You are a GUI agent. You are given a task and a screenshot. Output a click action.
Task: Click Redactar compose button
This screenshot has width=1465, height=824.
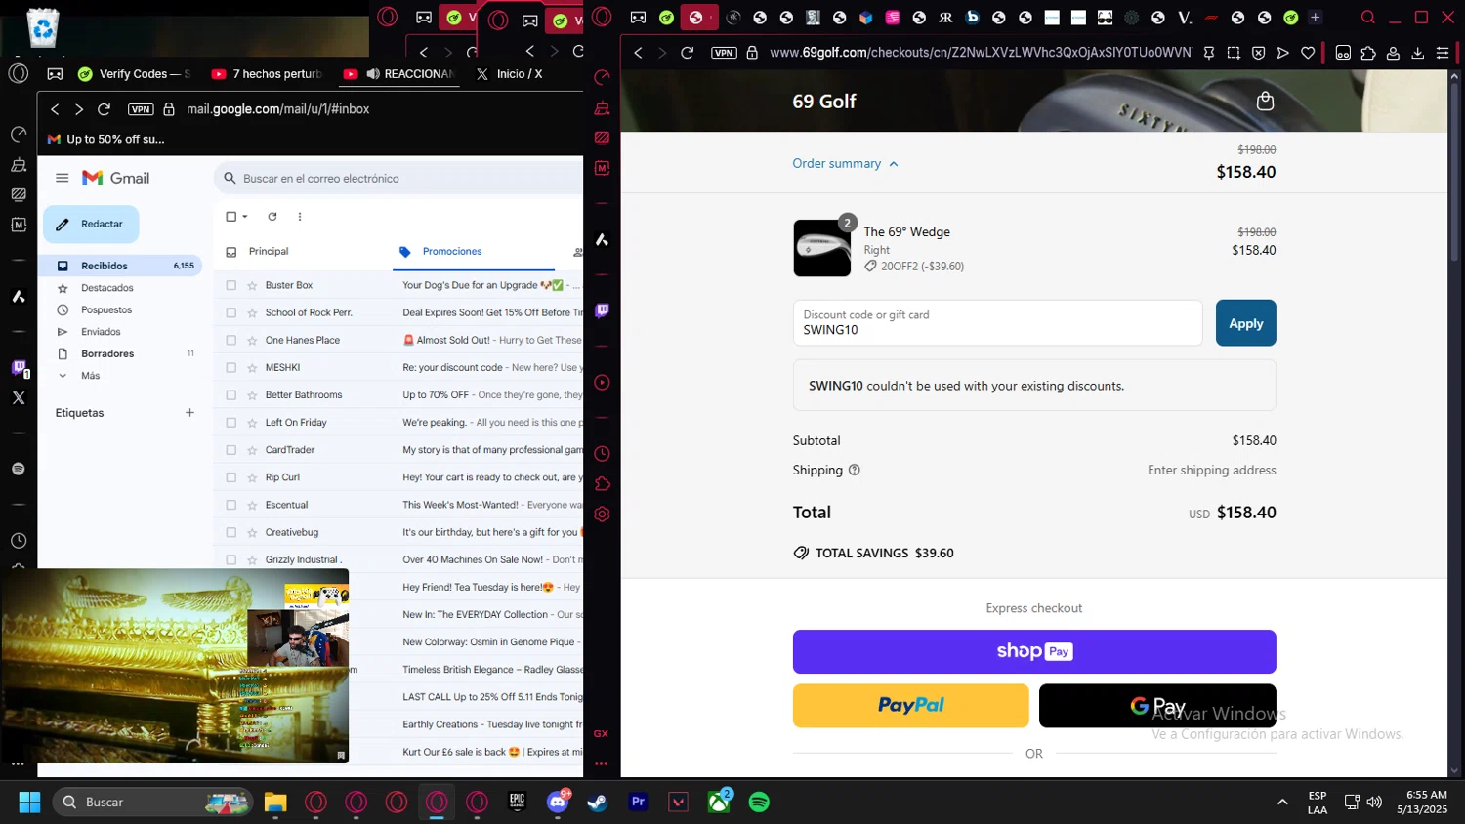(x=91, y=225)
